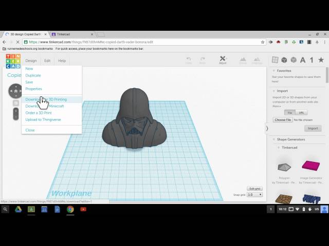Open the Edit menu
Screen dimensions: 329x246
coord(47,60)
